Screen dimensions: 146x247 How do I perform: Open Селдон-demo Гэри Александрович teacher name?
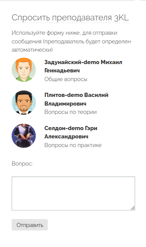[x=71, y=132]
